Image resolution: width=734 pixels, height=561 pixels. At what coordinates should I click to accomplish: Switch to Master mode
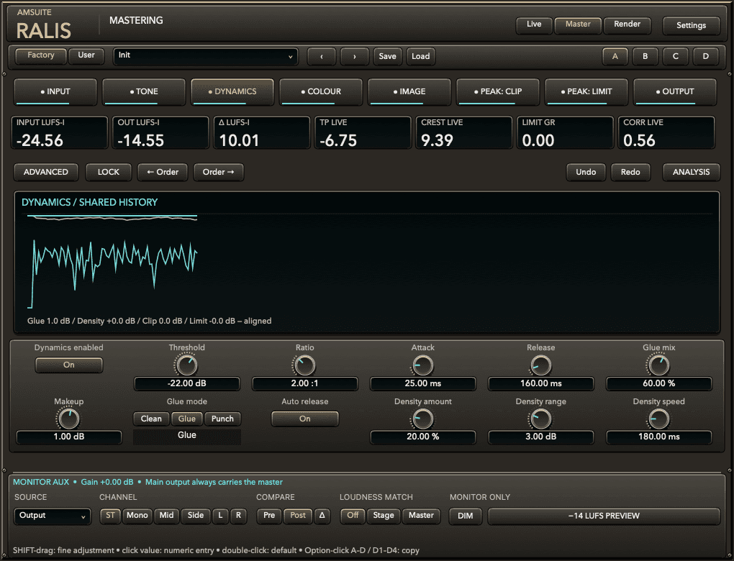pyautogui.click(x=578, y=24)
